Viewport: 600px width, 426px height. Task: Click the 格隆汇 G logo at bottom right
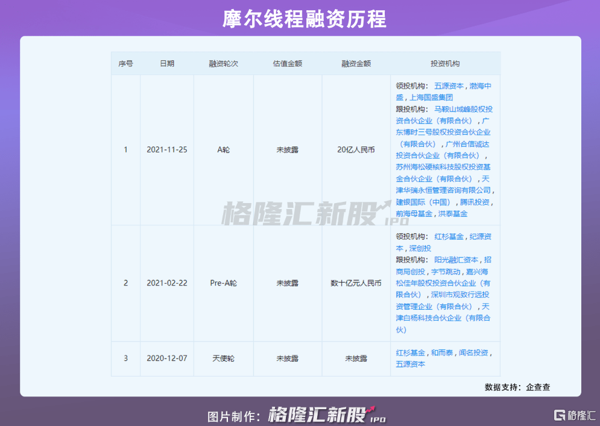click(561, 415)
